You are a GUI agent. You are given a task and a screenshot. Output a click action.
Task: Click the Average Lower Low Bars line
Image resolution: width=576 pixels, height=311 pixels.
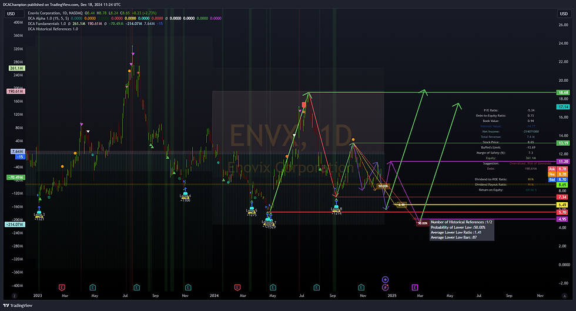pos(454,238)
